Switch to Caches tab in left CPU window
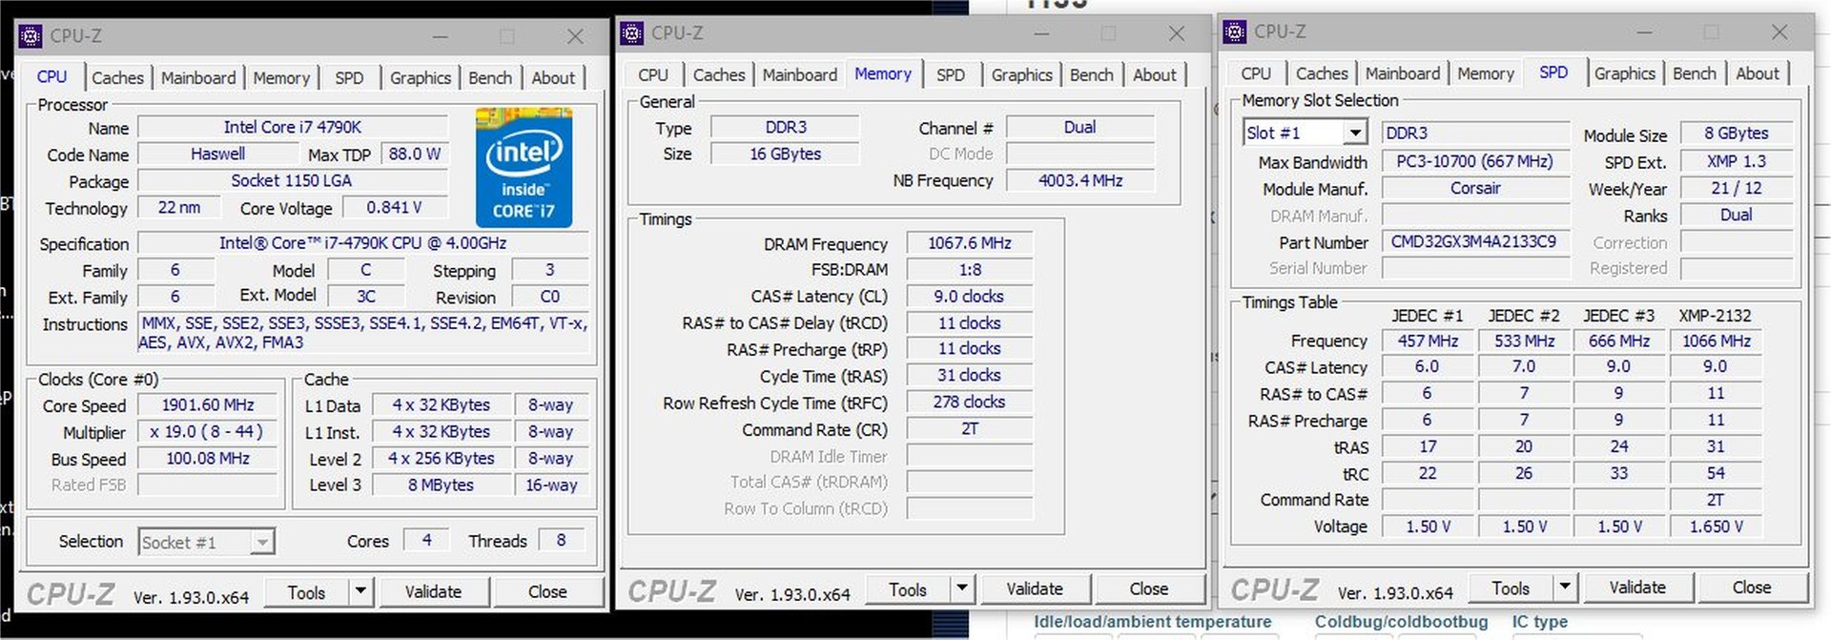Image resolution: width=1831 pixels, height=640 pixels. (117, 78)
